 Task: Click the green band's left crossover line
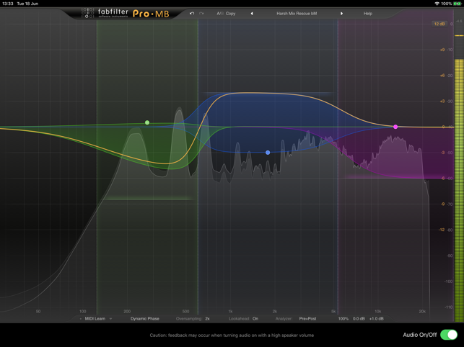[97, 167]
